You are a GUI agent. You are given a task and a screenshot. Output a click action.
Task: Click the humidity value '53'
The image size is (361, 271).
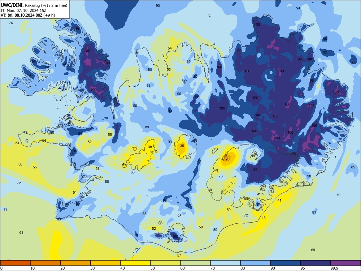click(232, 183)
